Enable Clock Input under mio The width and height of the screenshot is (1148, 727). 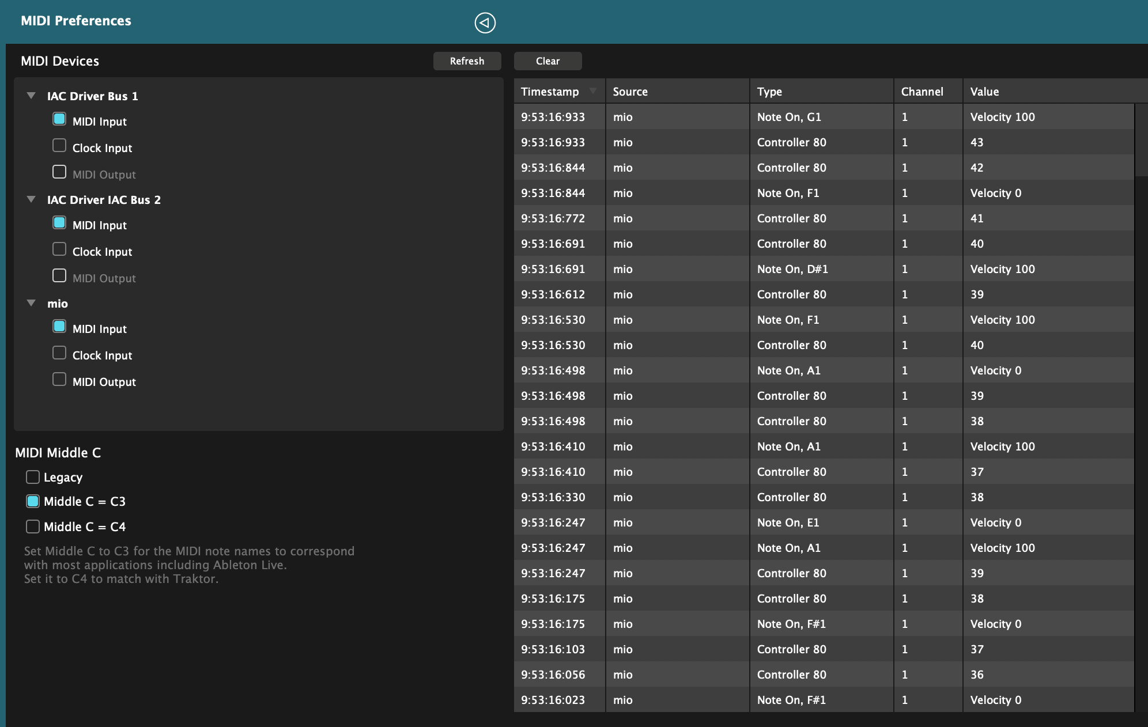pyautogui.click(x=59, y=353)
